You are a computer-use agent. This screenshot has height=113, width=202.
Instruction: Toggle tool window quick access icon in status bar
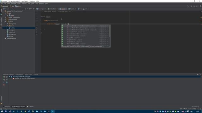tap(1, 109)
